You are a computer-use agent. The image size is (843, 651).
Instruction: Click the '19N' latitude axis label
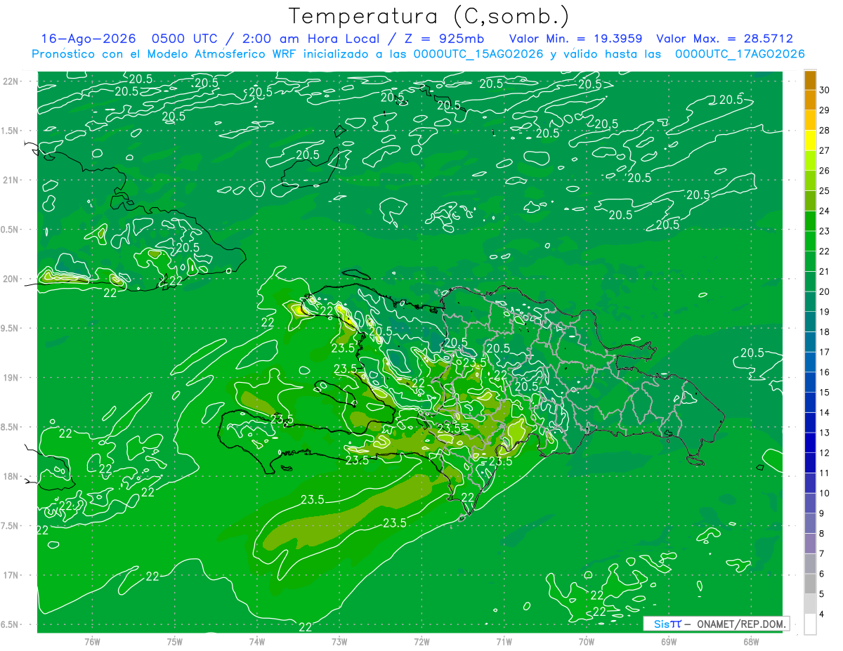11,378
